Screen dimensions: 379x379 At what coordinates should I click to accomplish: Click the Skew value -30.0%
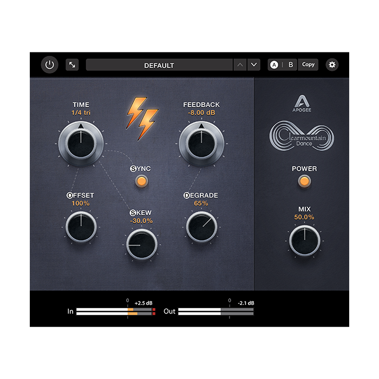[x=141, y=221]
